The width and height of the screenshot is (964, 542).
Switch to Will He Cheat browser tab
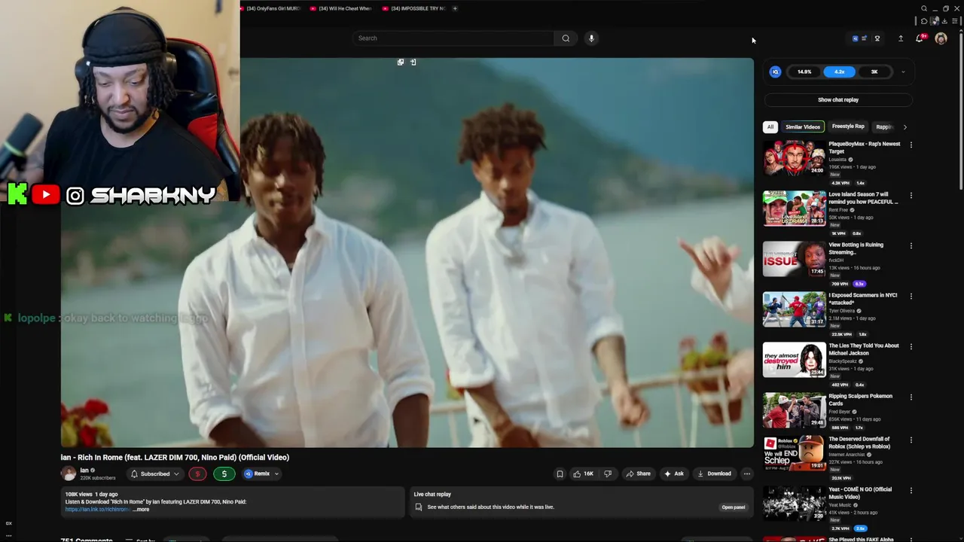point(341,8)
